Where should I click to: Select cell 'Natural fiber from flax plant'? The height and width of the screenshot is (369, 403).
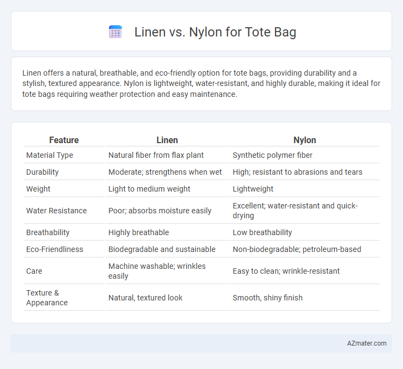tap(156, 155)
